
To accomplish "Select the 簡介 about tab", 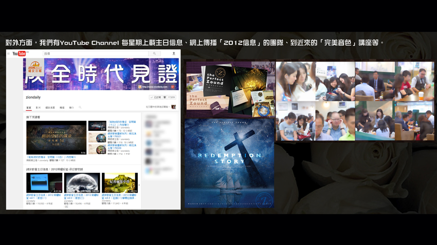I will click(x=71, y=108).
